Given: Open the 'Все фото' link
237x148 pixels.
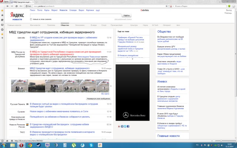Looking at the screenshot, I should tap(105, 94).
